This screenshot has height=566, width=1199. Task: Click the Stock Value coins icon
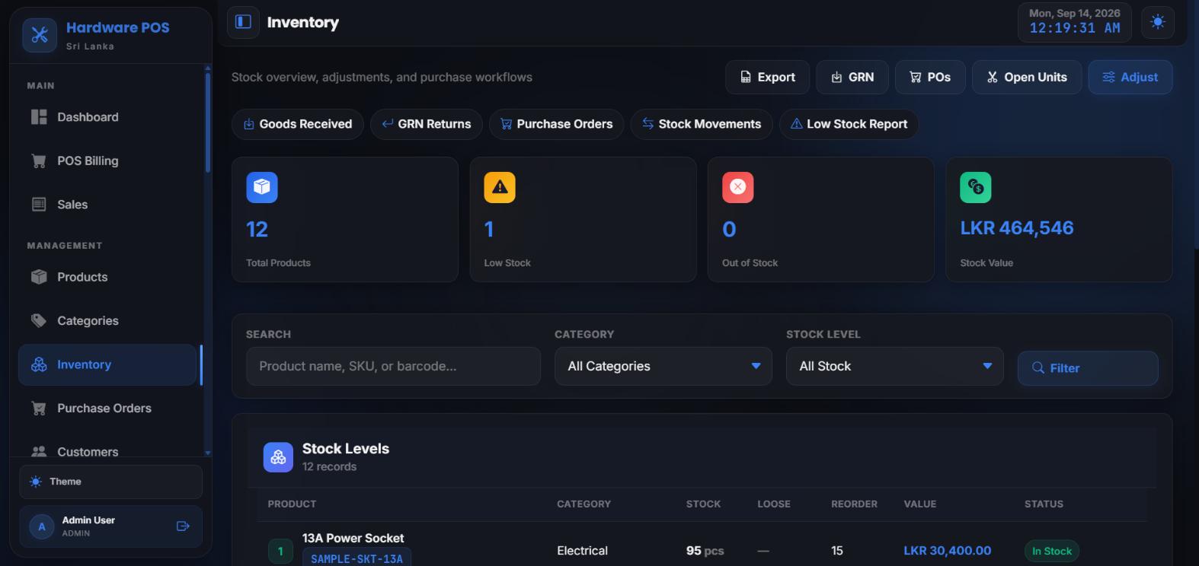(x=976, y=187)
